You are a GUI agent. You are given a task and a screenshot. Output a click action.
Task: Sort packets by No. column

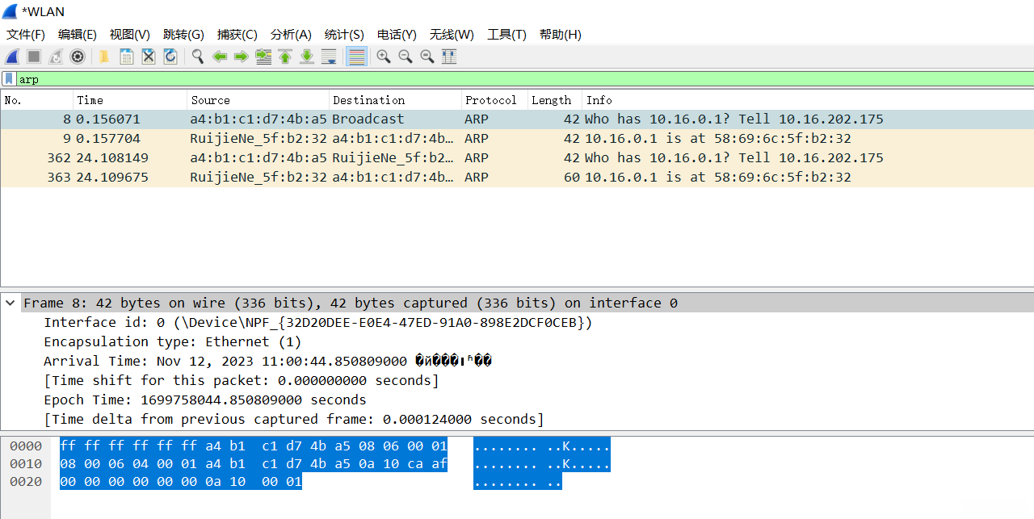[36, 100]
